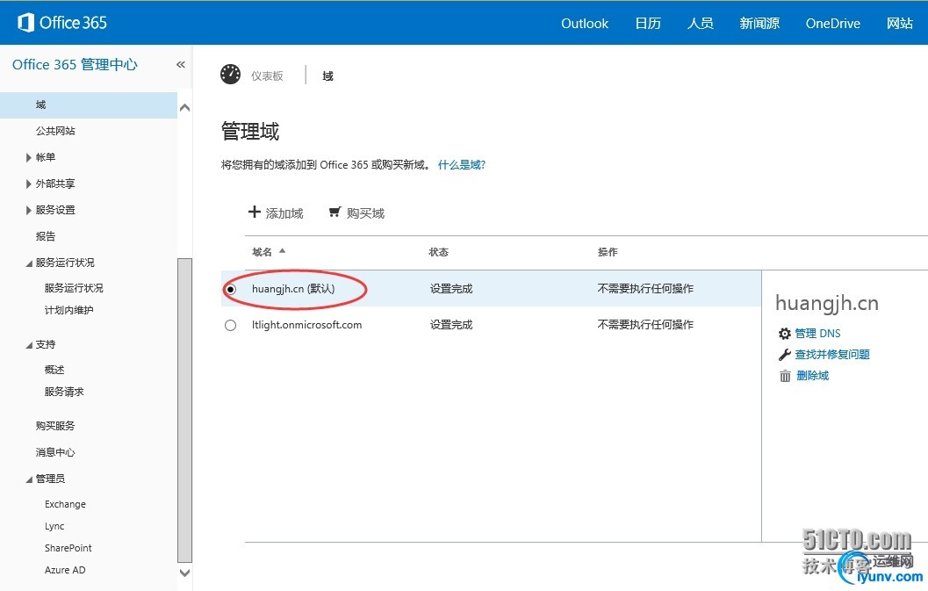Select the huangjh.cn radio button

click(x=230, y=289)
